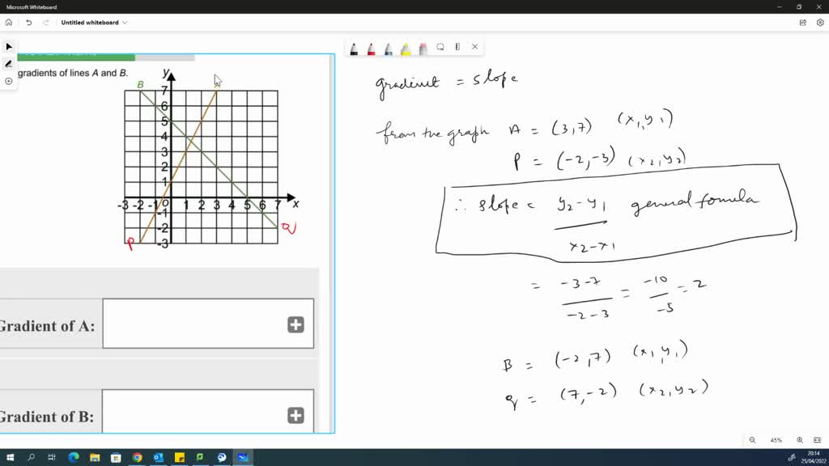Select the eraser tool
829x466 pixels.
point(422,49)
